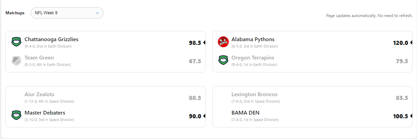Click the Chattanooga Grizzlies team logo
Screen dimensions: 417x139
tap(16, 42)
